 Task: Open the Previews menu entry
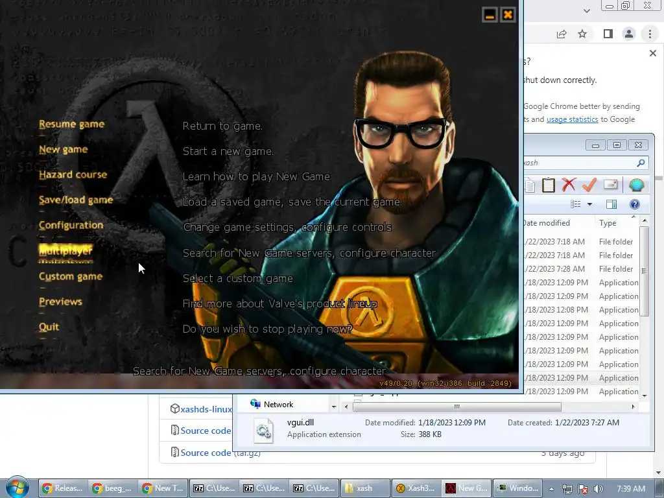click(60, 302)
